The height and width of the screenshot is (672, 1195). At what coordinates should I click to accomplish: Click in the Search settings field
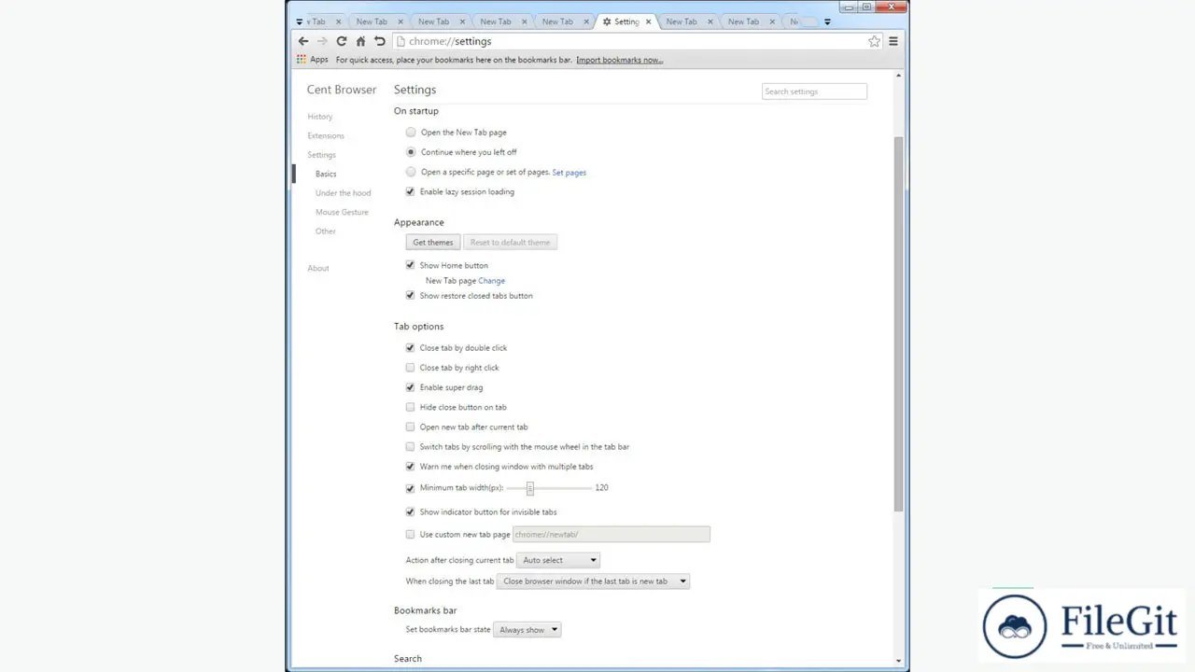click(814, 91)
